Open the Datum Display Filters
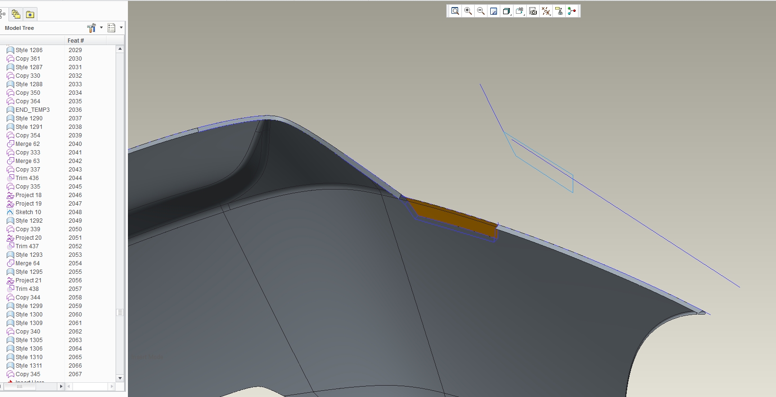776x397 pixels. (x=546, y=11)
